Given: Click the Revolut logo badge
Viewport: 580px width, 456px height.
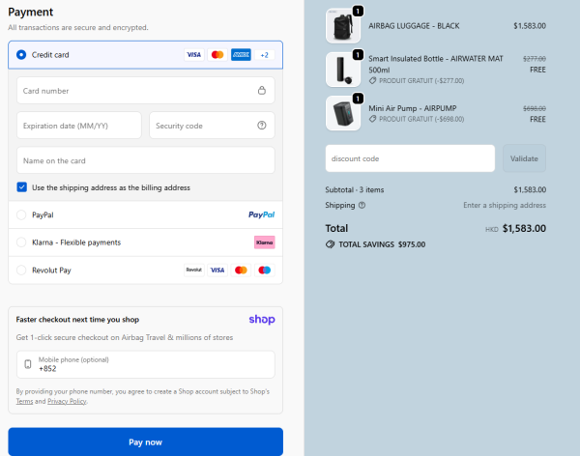Looking at the screenshot, I should click(193, 270).
